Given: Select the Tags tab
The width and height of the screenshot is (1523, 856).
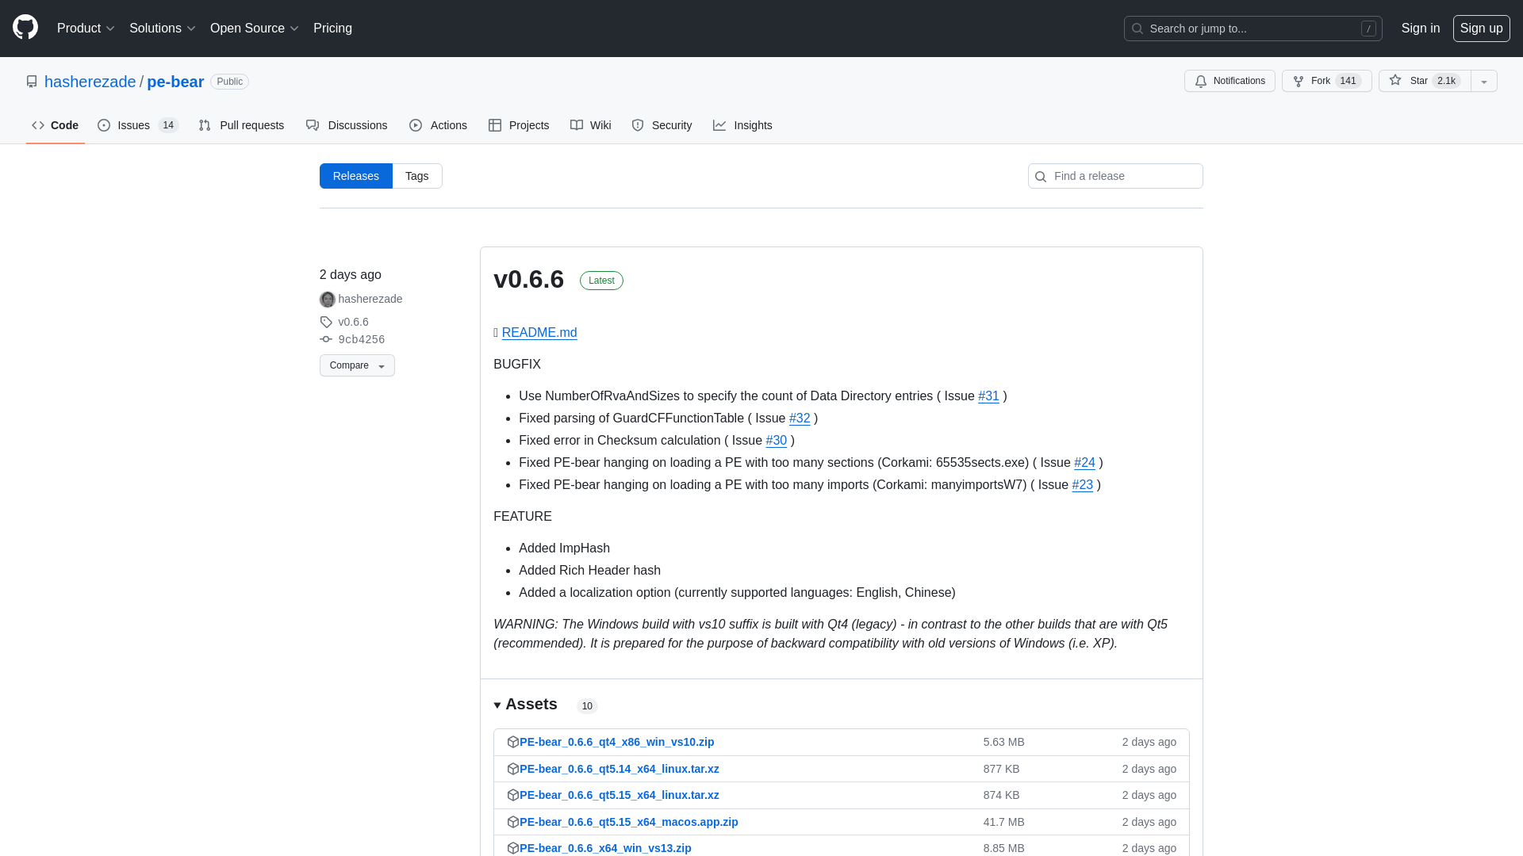Looking at the screenshot, I should [416, 176].
